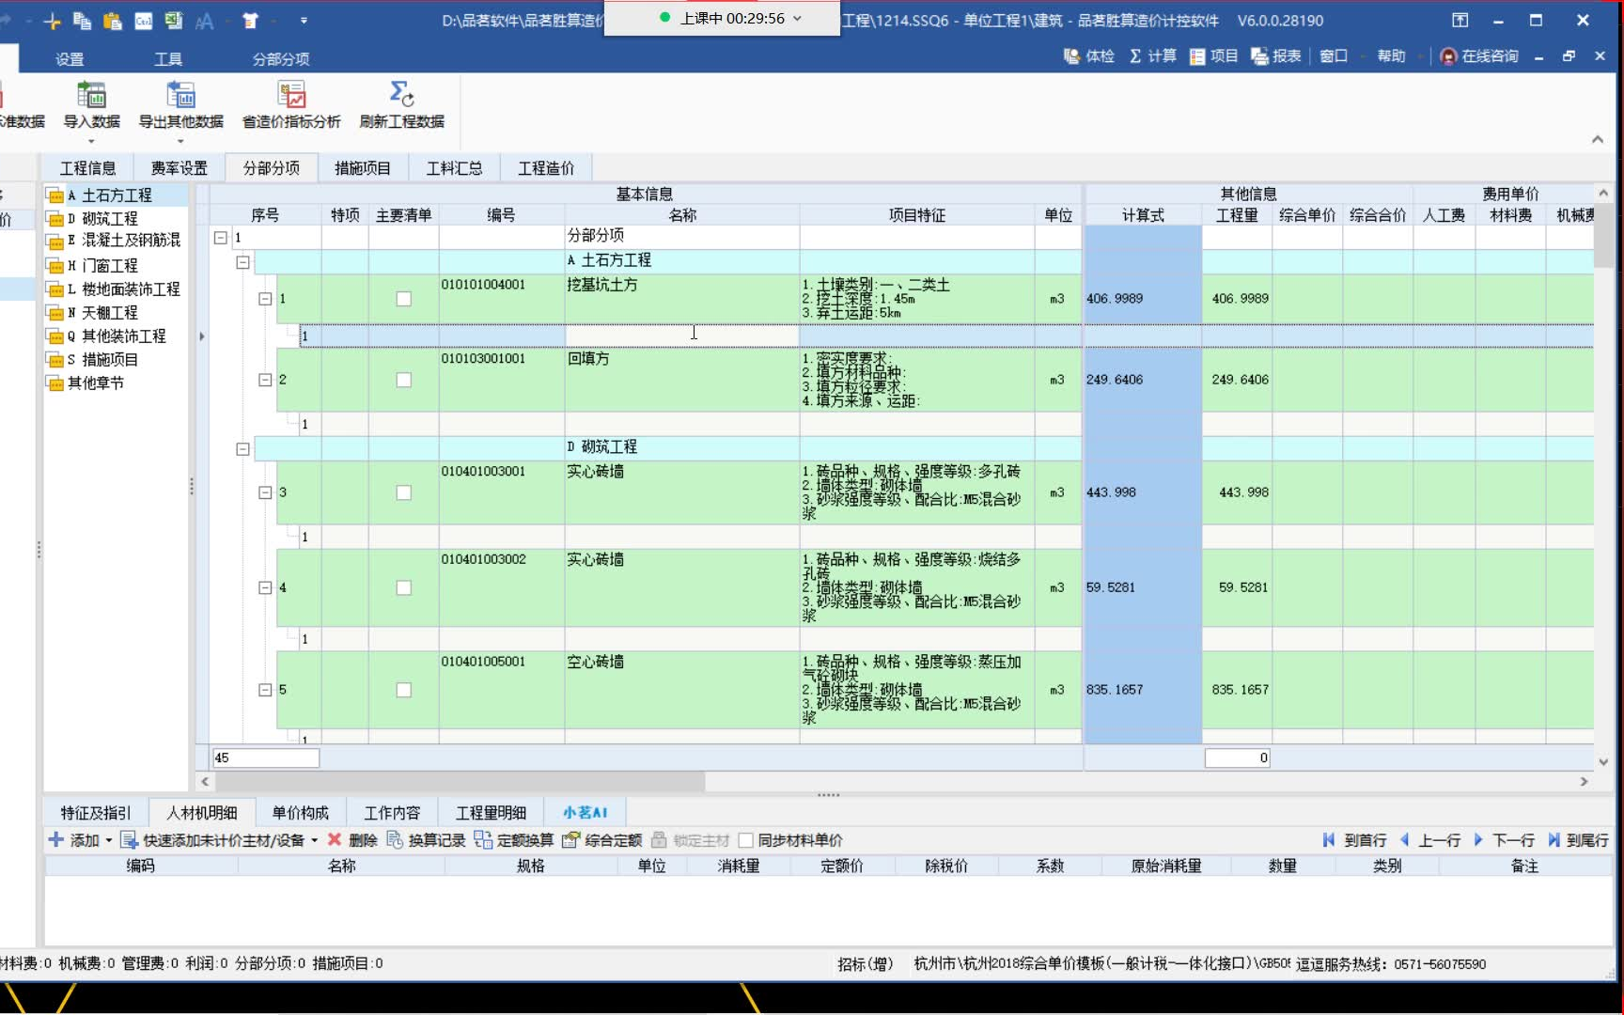Switch to 单价构成 bottom tab
Screen dimensions: 1624x1015
pos(301,813)
